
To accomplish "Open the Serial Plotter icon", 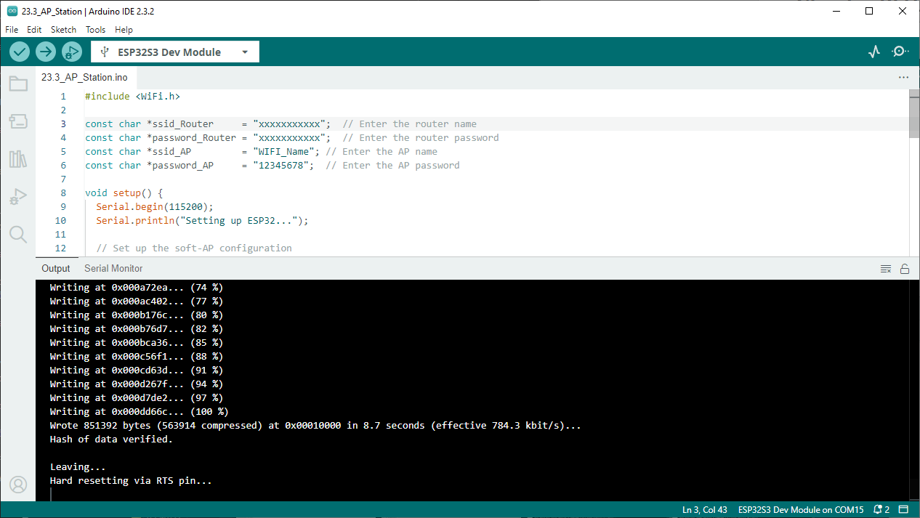I will tap(874, 52).
